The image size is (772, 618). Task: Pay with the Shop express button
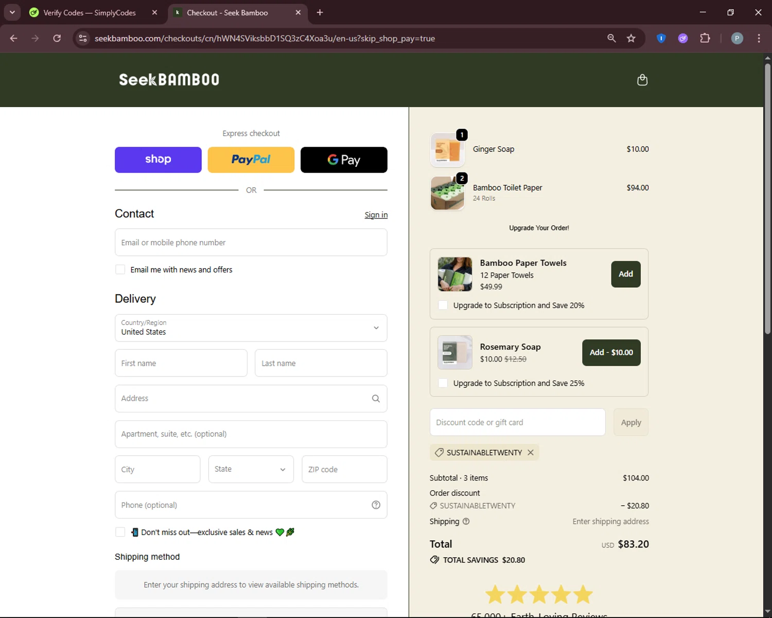158,160
